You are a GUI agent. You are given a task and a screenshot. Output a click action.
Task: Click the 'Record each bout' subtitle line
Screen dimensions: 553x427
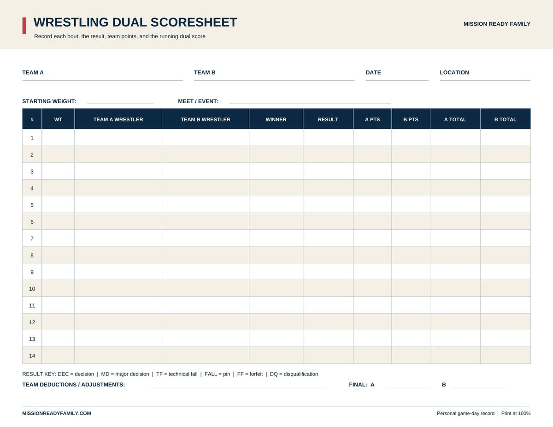tap(120, 36)
